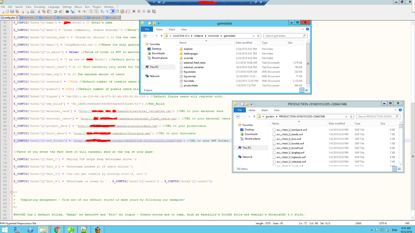Click the New file icon in Notepad++ toolbar
Viewport: 415px width, 233px height.
tap(2, 12)
